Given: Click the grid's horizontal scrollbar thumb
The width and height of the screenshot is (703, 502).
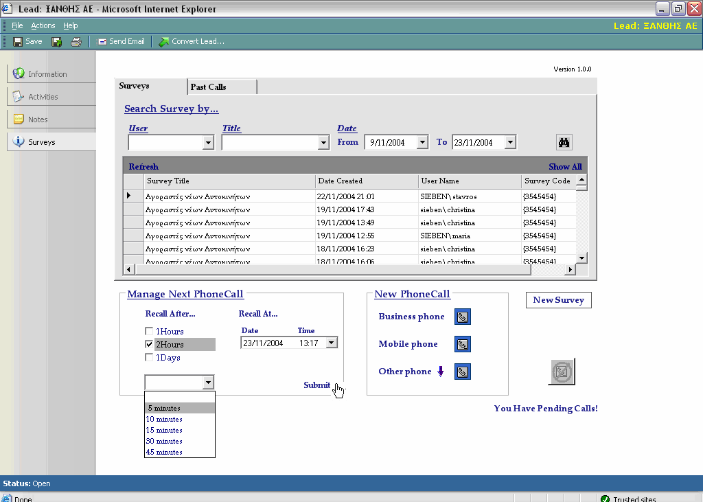Looking at the screenshot, I should 332,269.
